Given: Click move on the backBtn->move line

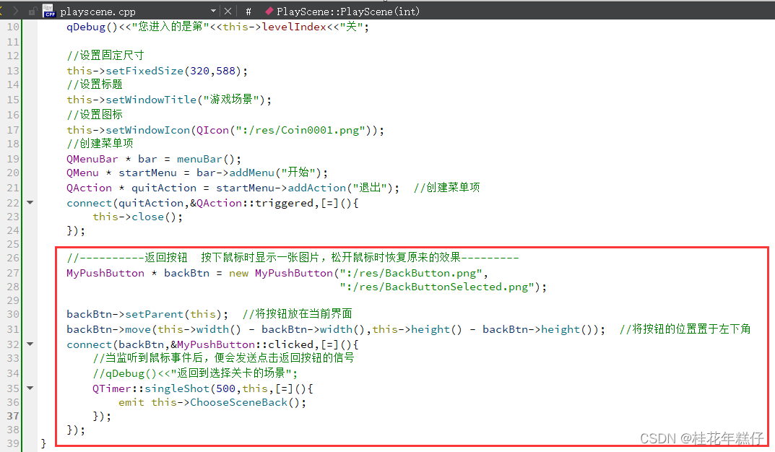Looking at the screenshot, I should tap(138, 329).
